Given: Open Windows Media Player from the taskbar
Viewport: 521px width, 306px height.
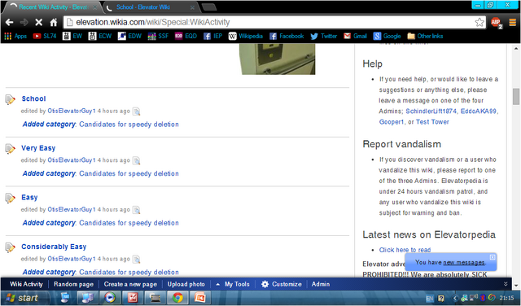Looking at the screenshot, I should click(110, 298).
